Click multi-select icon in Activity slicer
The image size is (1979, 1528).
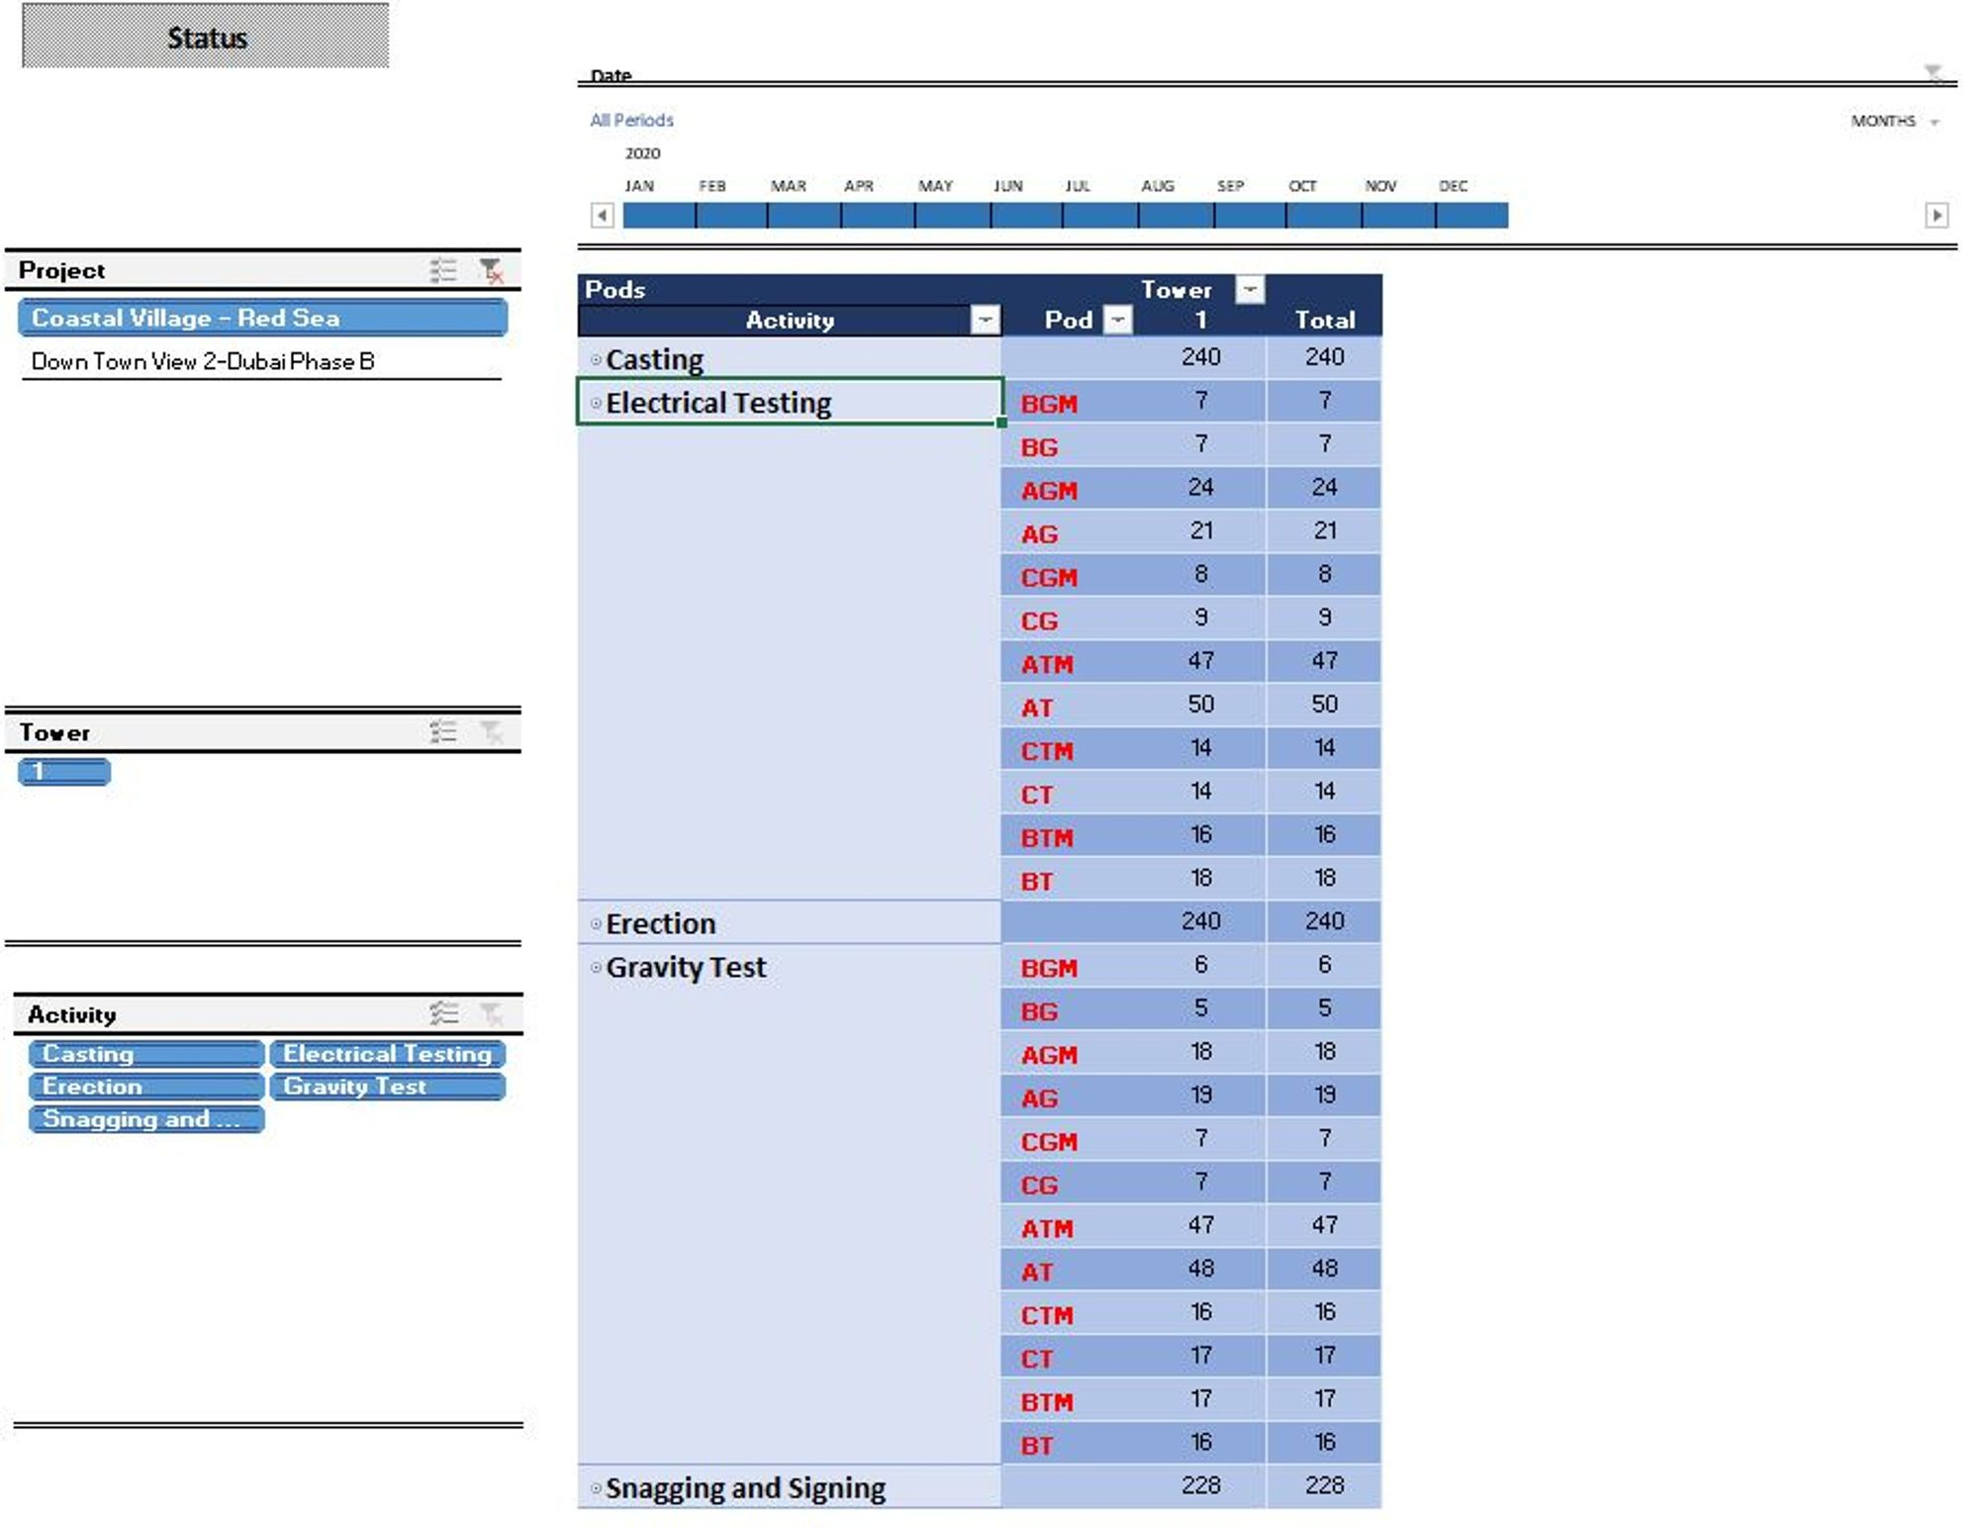click(x=442, y=1012)
